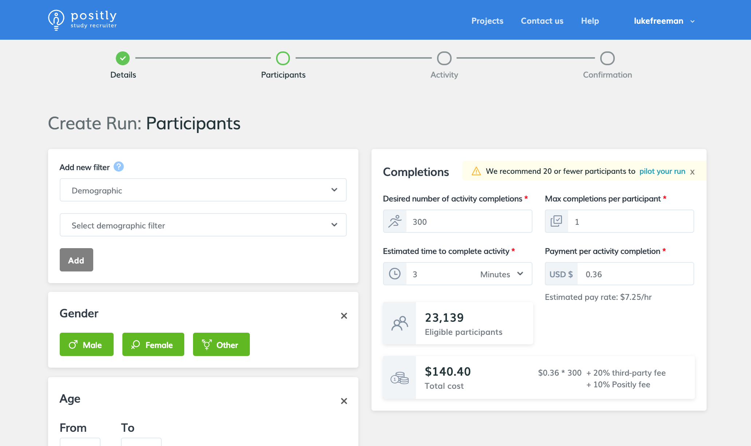Click the Positly lightbulb logo icon
This screenshot has height=446, width=751.
point(56,20)
